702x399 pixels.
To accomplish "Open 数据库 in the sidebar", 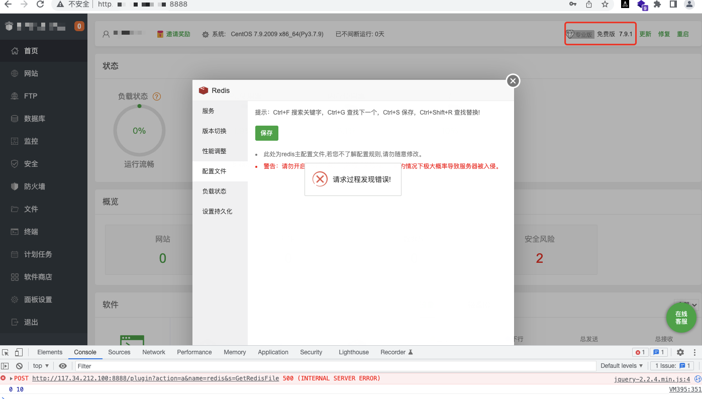I will 44,119.
